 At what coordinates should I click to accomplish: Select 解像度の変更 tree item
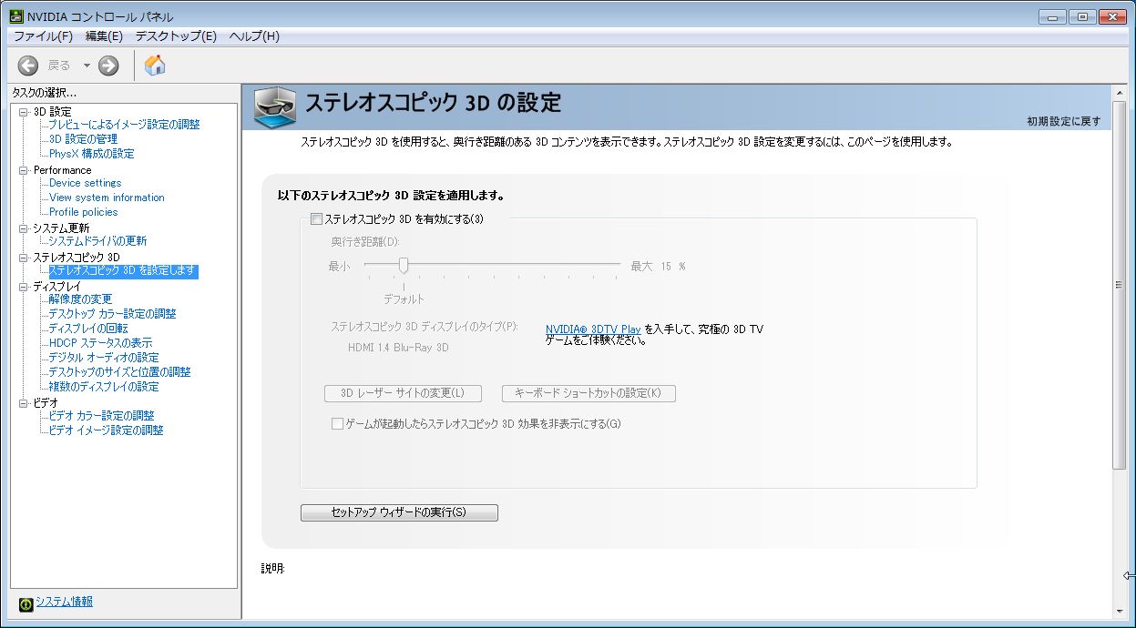(x=80, y=299)
